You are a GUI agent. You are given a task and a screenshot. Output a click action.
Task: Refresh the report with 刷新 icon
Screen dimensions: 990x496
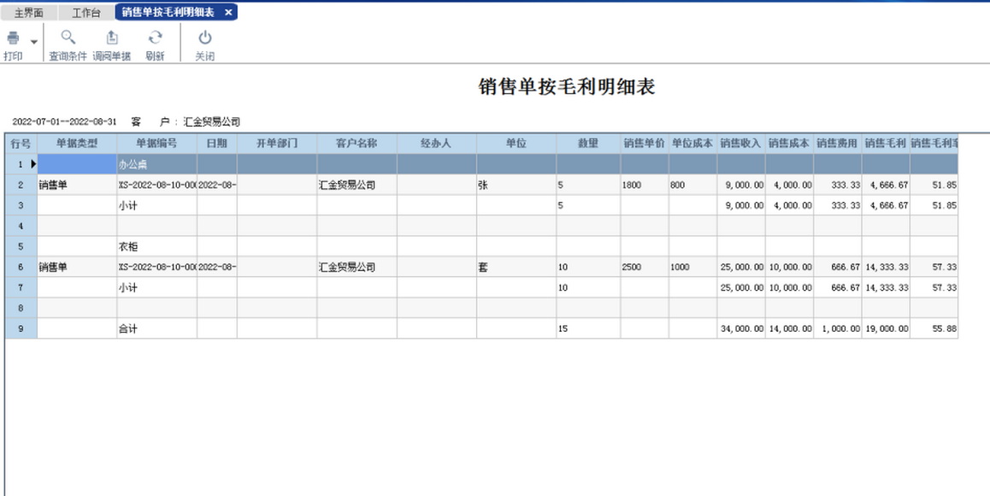155,38
